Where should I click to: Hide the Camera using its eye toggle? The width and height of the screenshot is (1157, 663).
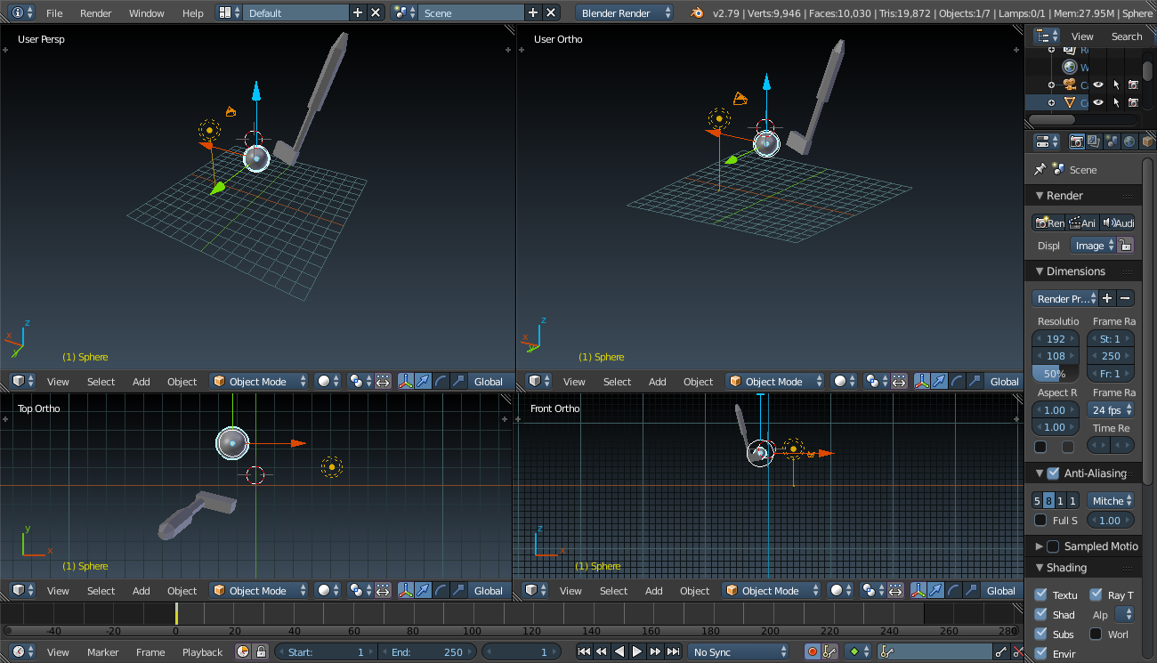pos(1098,85)
